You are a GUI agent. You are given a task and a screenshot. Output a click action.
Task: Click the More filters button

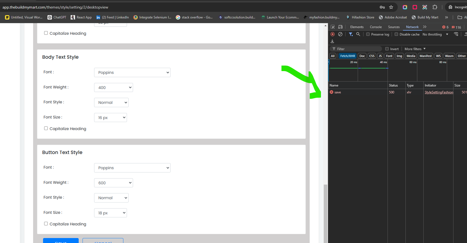pyautogui.click(x=415, y=49)
